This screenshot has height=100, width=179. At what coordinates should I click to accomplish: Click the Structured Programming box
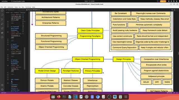point(51,36)
